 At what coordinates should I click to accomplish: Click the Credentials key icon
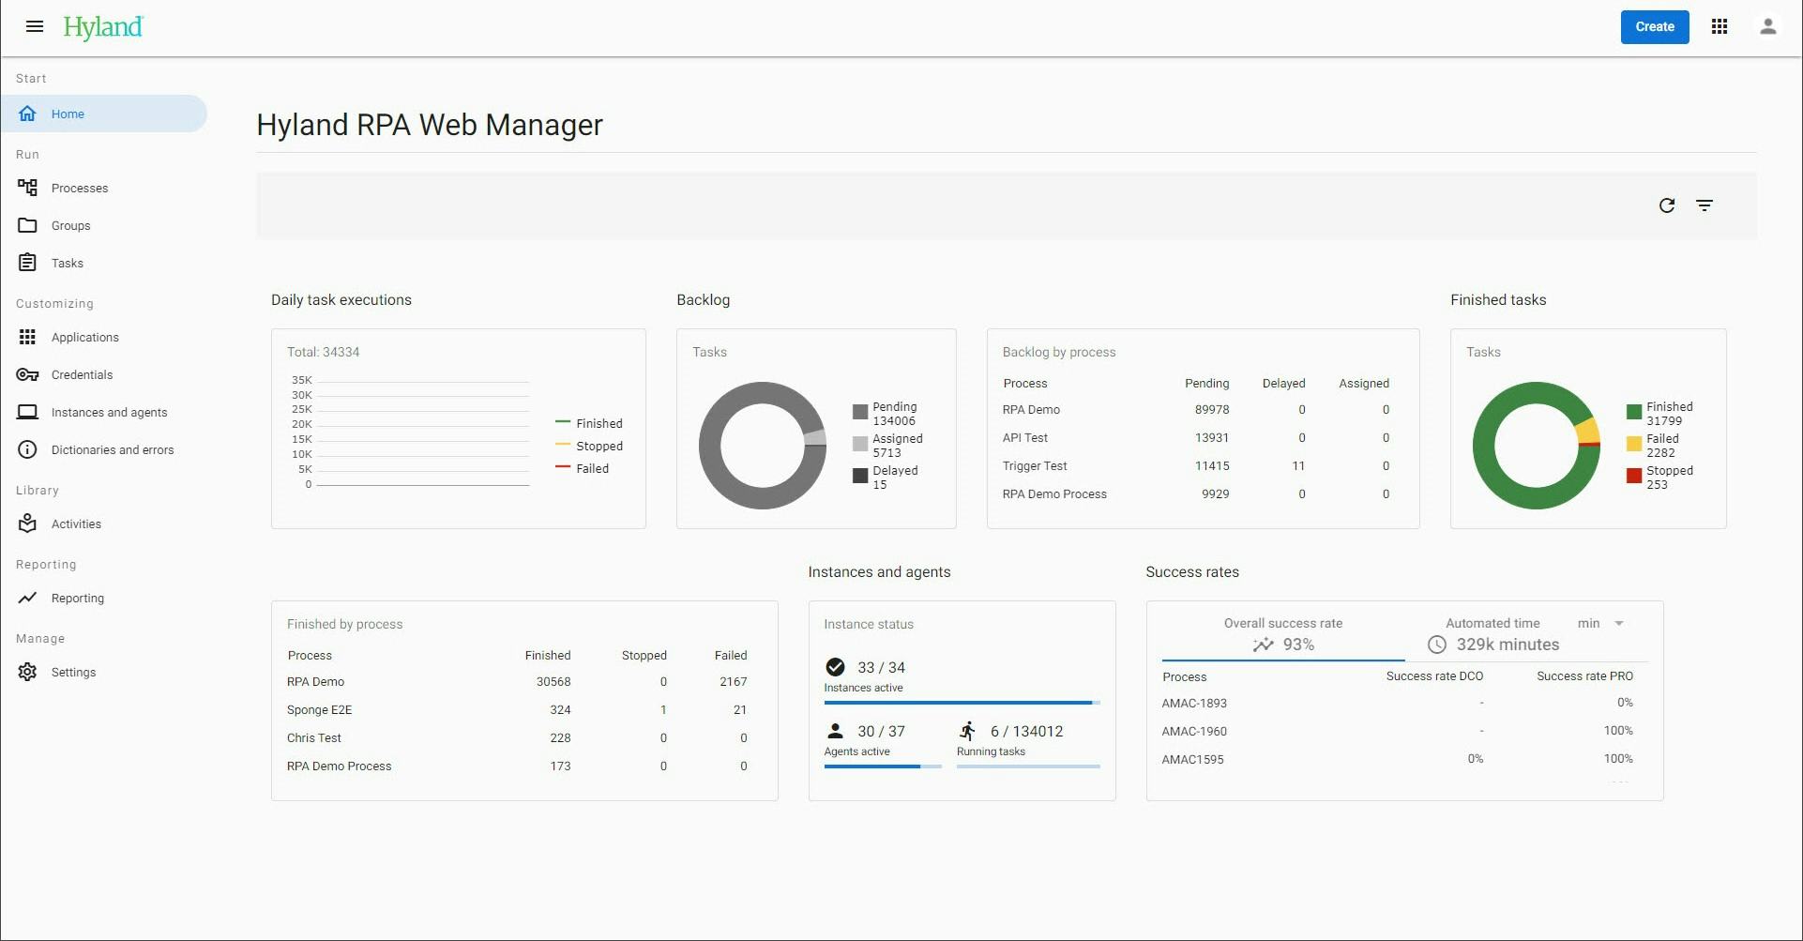(x=27, y=374)
